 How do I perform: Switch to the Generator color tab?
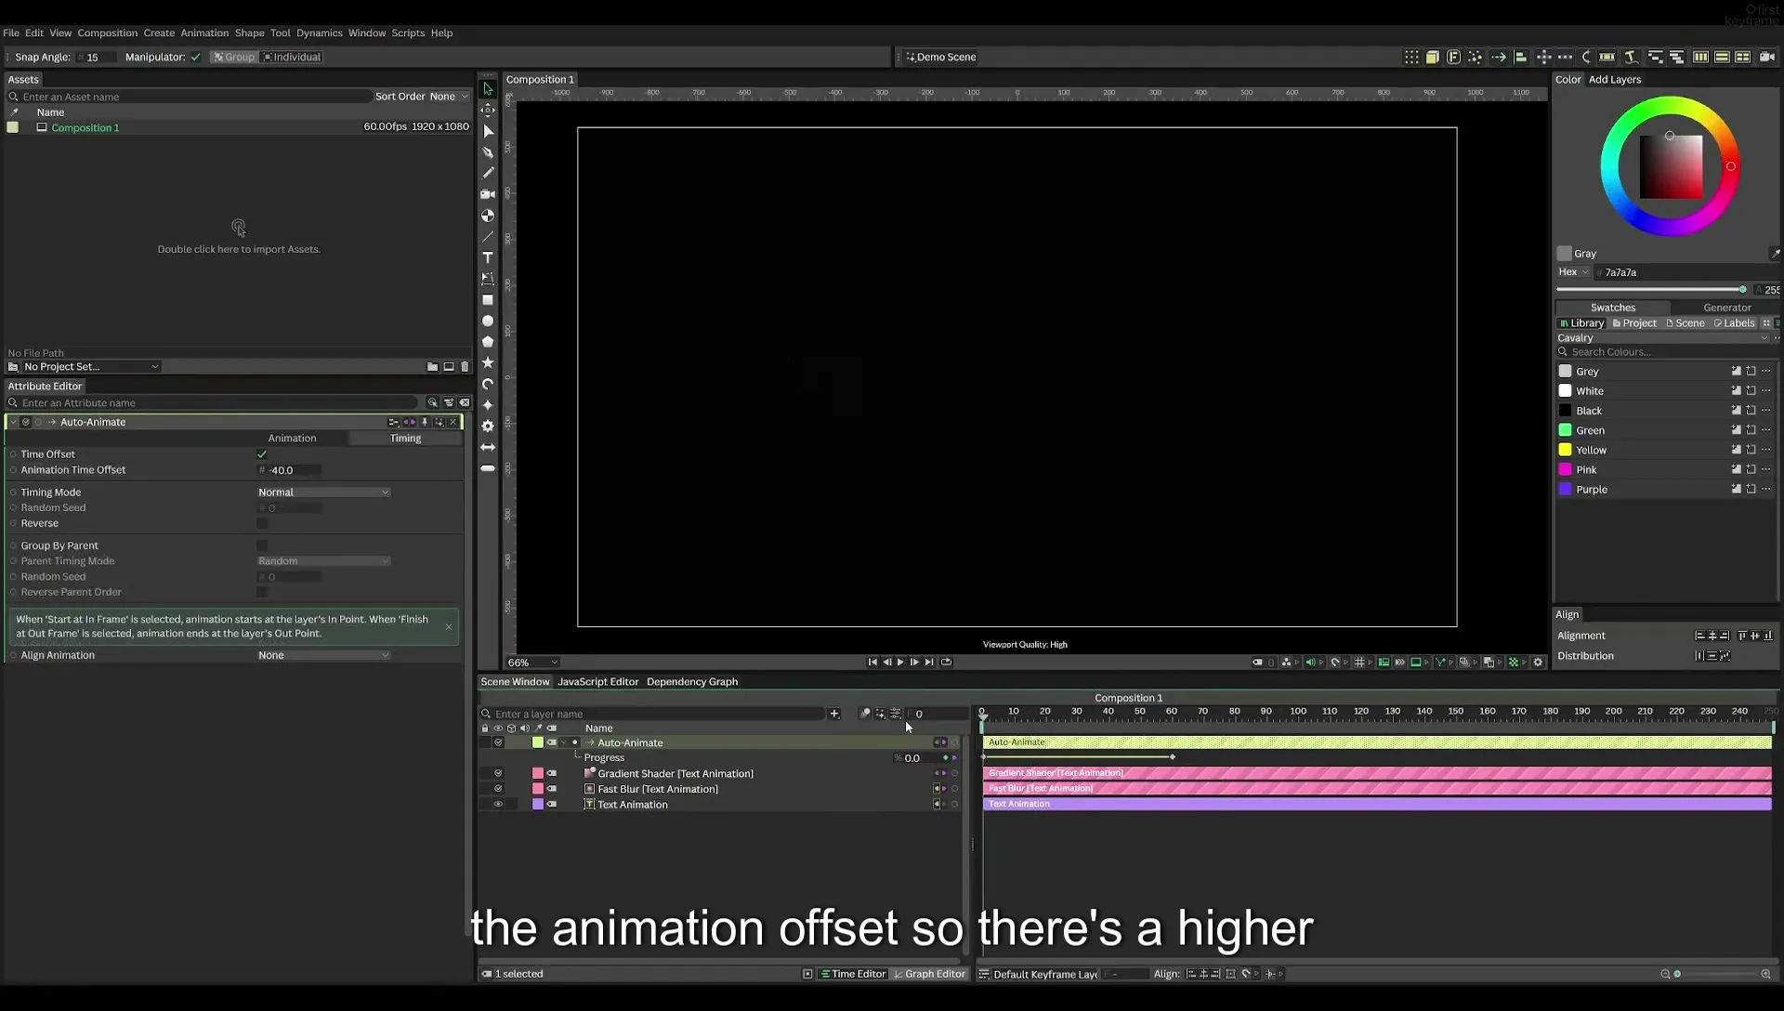click(1726, 308)
